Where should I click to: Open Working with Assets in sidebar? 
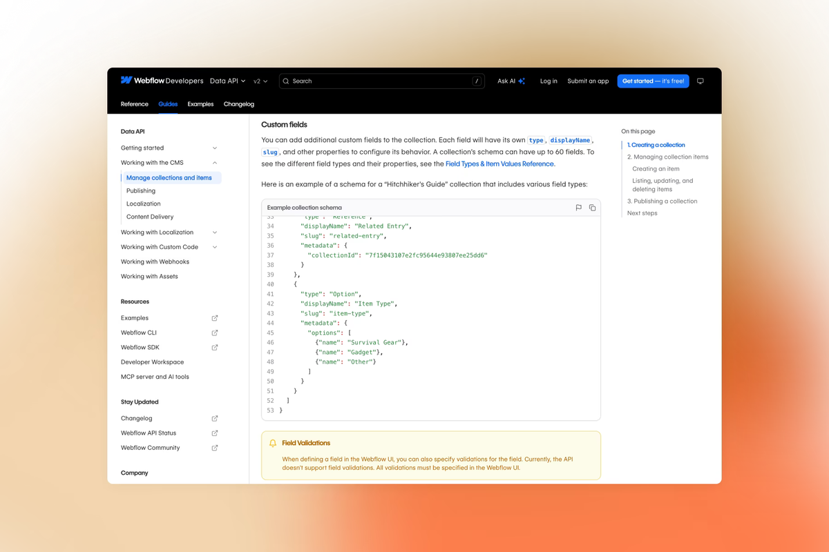point(149,276)
